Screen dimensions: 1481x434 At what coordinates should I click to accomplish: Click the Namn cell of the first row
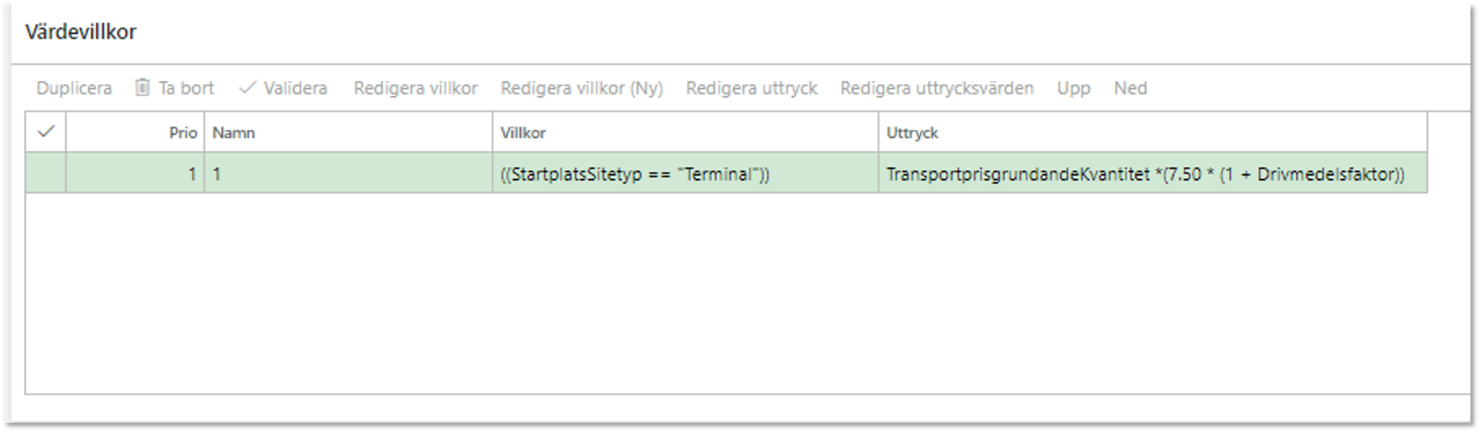tap(348, 173)
